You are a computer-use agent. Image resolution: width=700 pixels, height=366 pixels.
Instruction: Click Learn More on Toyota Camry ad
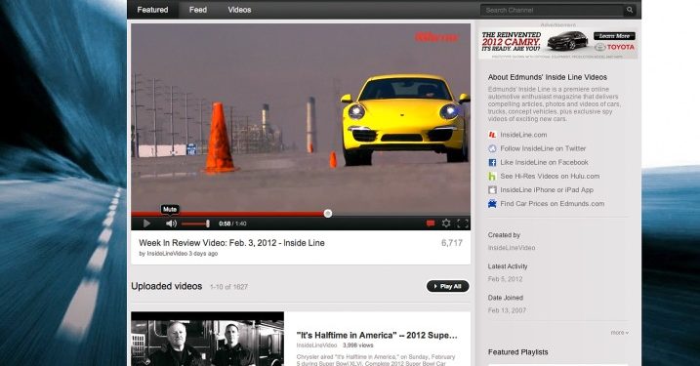tap(614, 36)
